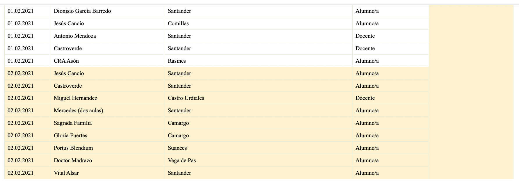Click the date in the Vital Alsar row
Screen dimensions: 519x184
pos(21,173)
